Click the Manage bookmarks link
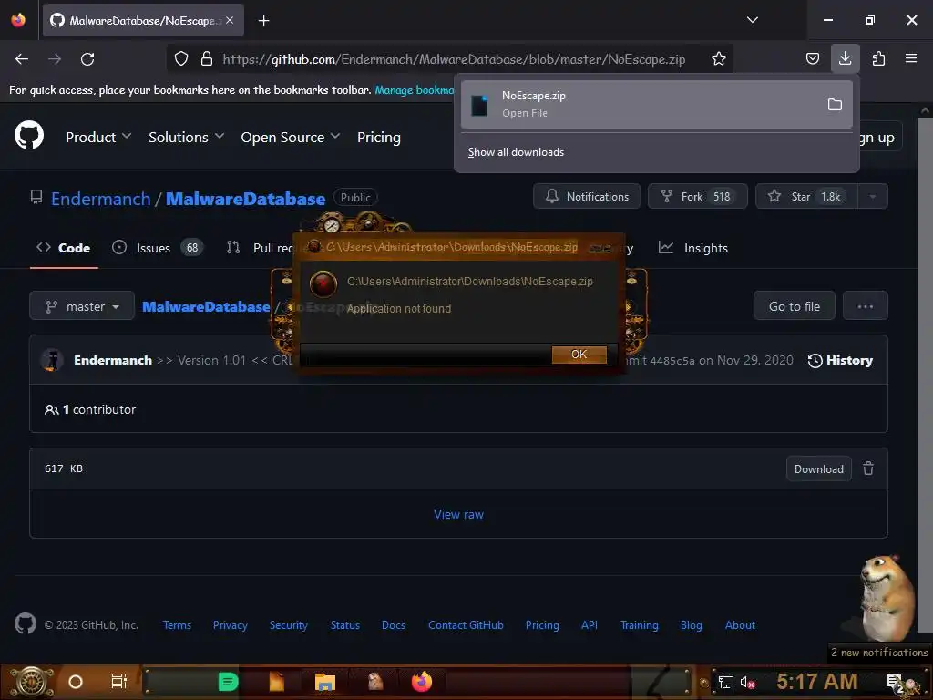933x700 pixels. point(415,90)
